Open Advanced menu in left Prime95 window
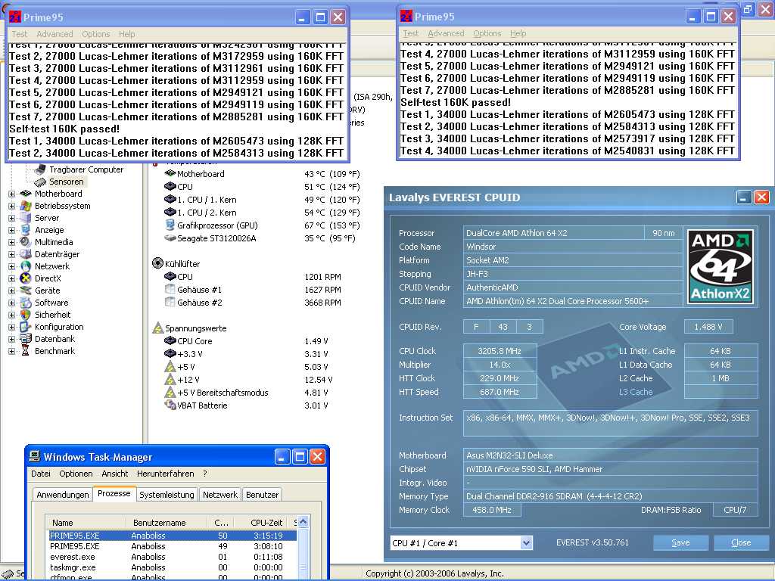 click(54, 34)
